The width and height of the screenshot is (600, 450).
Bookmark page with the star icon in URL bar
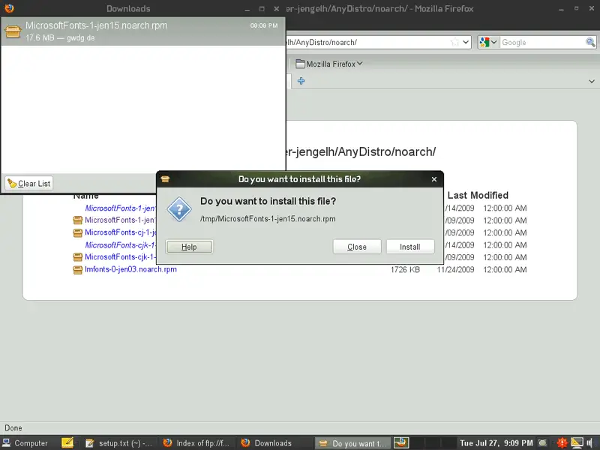coord(455,42)
